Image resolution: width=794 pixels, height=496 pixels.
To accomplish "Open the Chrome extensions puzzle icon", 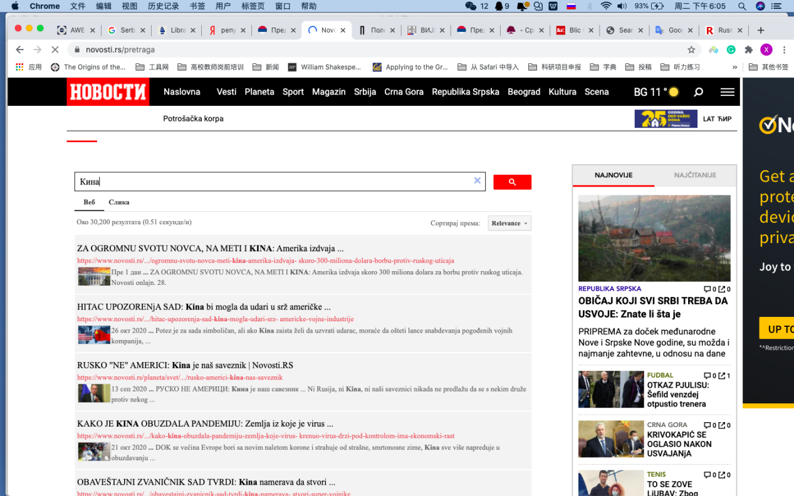I will (x=748, y=49).
